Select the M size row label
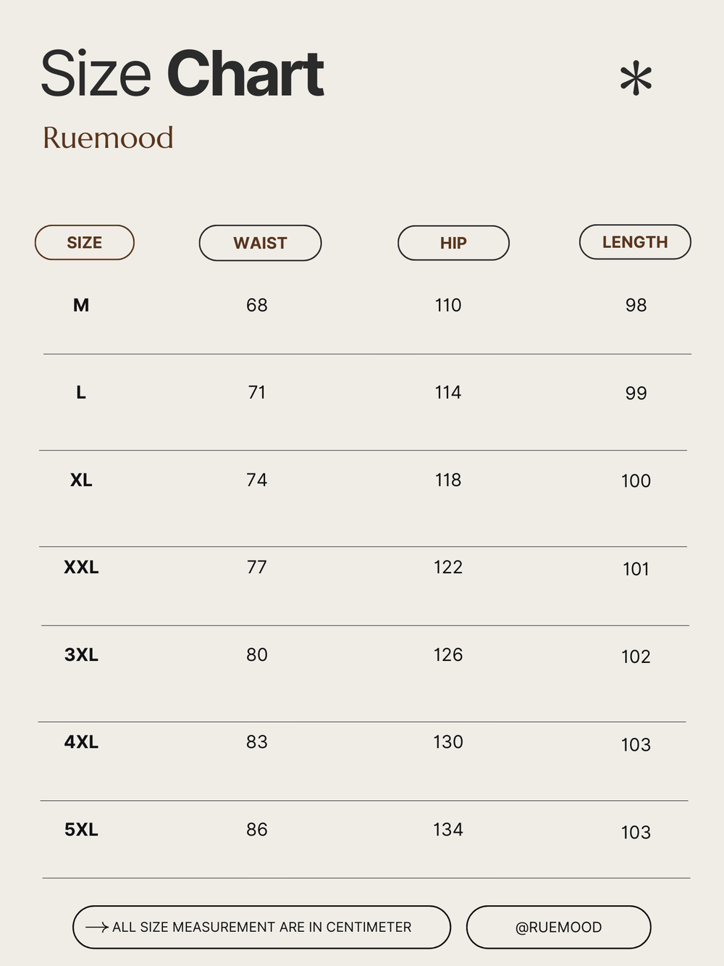The width and height of the screenshot is (724, 966). pyautogui.click(x=81, y=305)
